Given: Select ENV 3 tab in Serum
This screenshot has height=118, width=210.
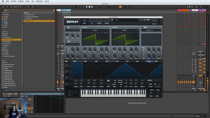Looking at the screenshot, I should tap(96, 61).
